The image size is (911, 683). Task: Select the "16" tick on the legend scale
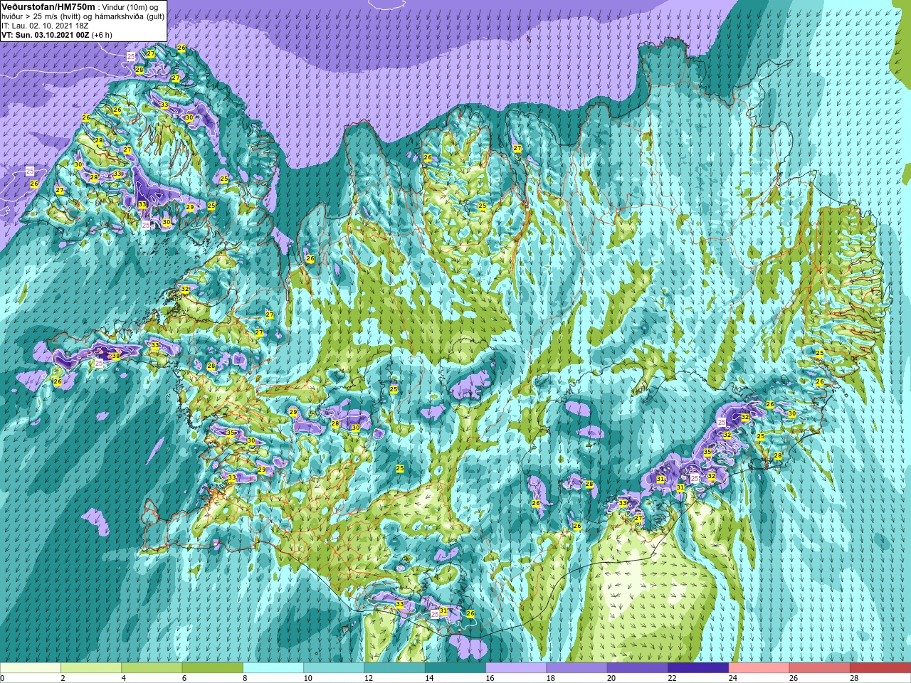(490, 678)
